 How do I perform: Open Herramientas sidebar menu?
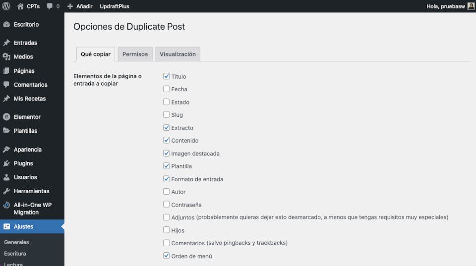(x=31, y=191)
